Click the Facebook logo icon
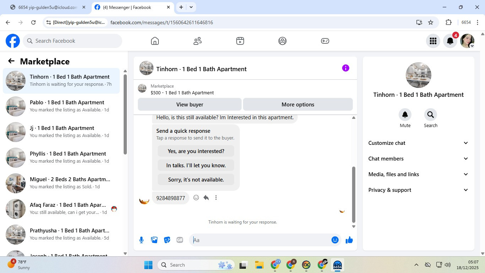485x273 pixels. [x=13, y=41]
